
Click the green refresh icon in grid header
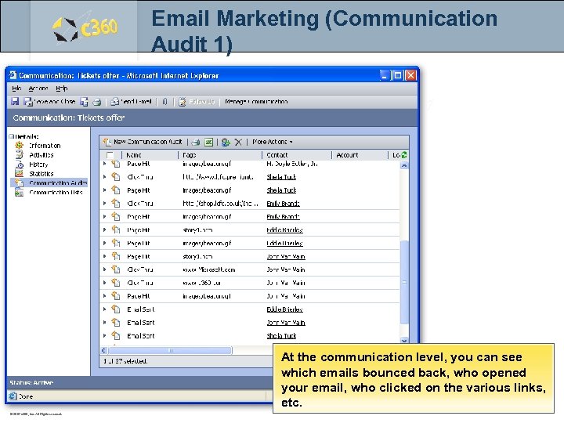click(x=404, y=155)
